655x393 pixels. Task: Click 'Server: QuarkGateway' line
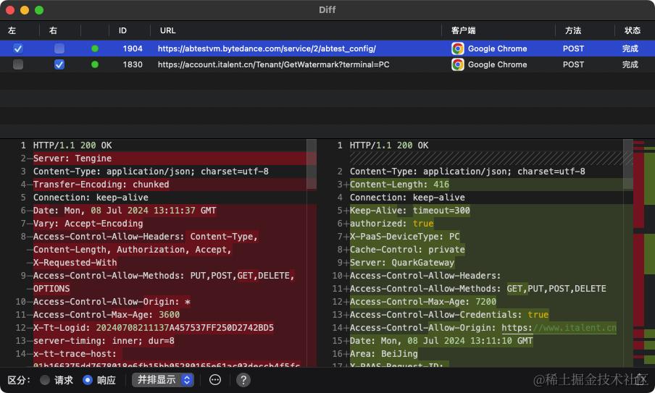click(402, 263)
